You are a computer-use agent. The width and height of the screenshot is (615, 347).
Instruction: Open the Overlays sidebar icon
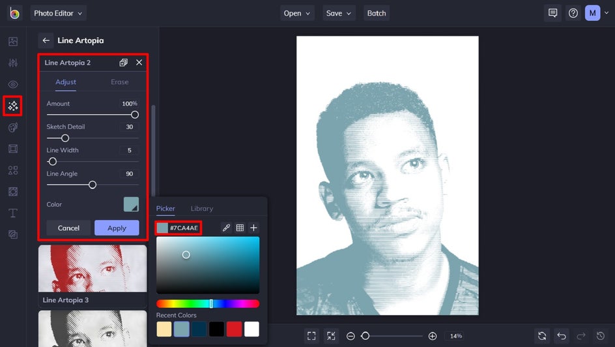tap(13, 192)
